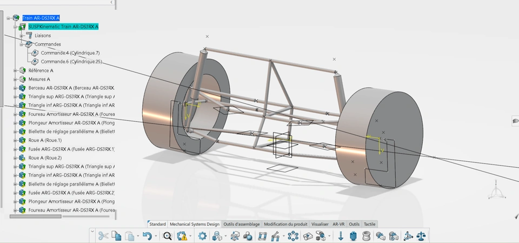Open the Paste options dropdown arrow
Image resolution: width=519 pixels, height=243 pixels.
[x=138, y=236]
